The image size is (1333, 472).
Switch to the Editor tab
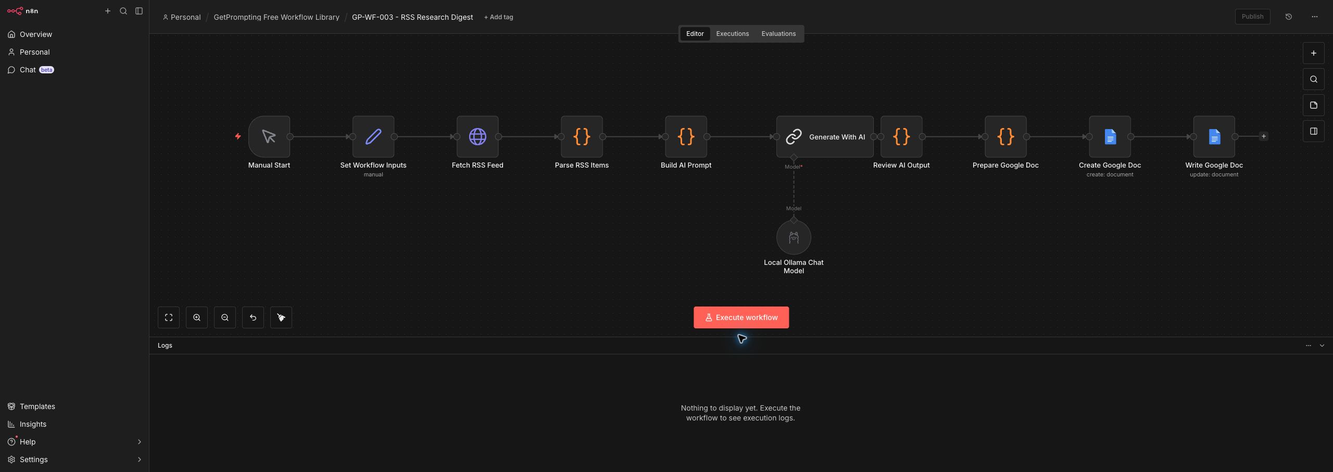695,34
